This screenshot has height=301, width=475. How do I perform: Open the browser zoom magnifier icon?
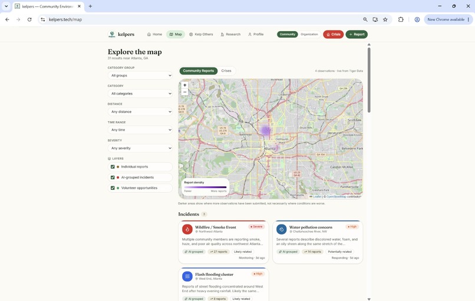tap(365, 19)
